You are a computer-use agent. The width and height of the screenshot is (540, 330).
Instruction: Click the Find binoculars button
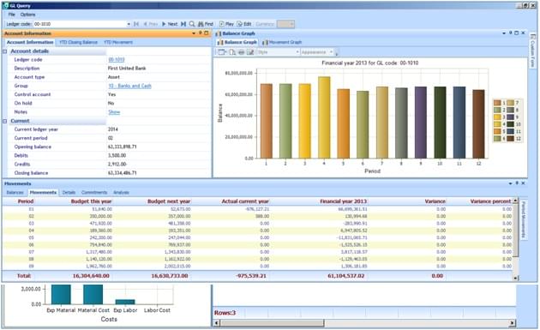(206, 24)
